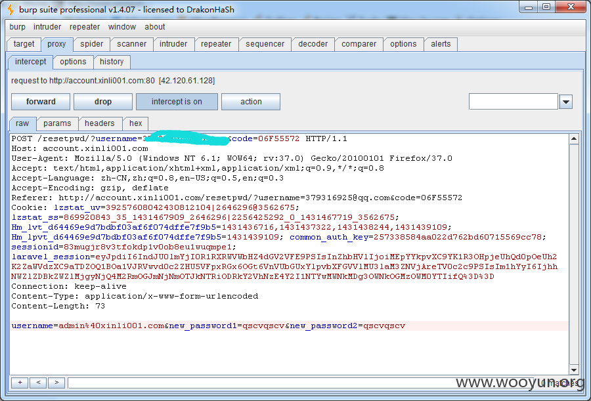The height and width of the screenshot is (401, 591).
Task: Open the decoder tab
Action: tap(313, 44)
